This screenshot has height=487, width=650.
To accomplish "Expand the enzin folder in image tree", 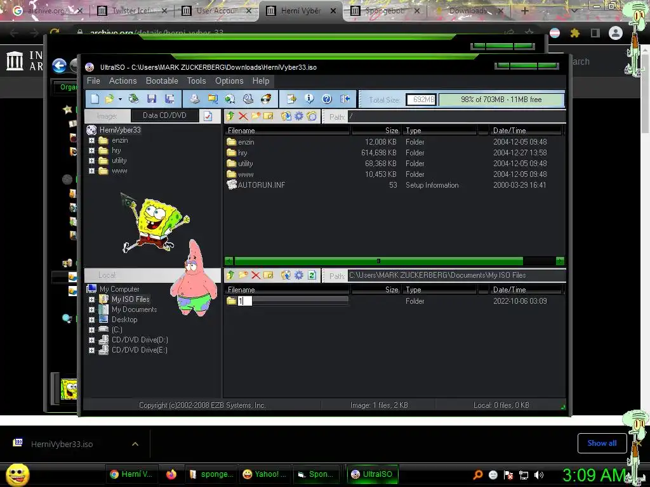I will (91, 140).
